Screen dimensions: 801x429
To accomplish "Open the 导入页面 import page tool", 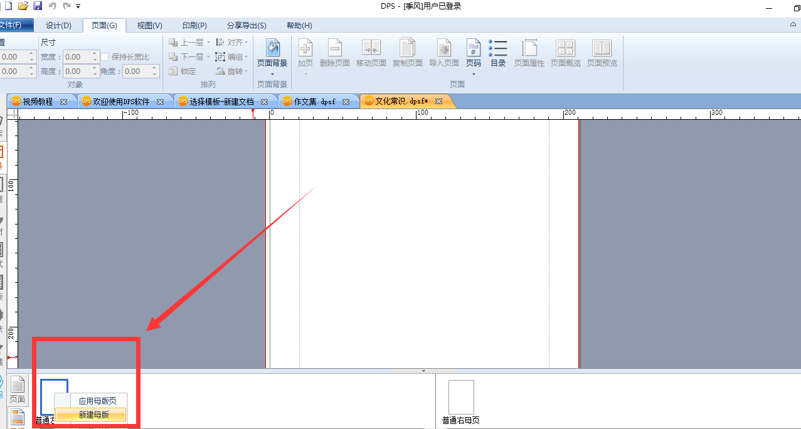I will pyautogui.click(x=443, y=53).
